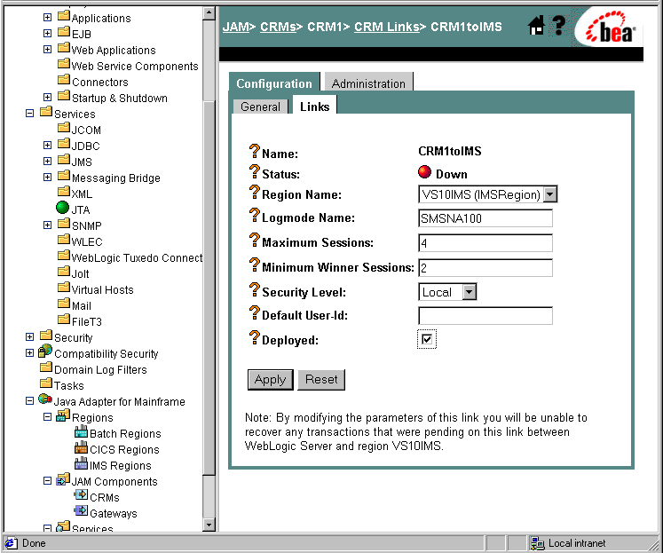Click the CRMs tree icon
This screenshot has width=663, height=553.
81,494
